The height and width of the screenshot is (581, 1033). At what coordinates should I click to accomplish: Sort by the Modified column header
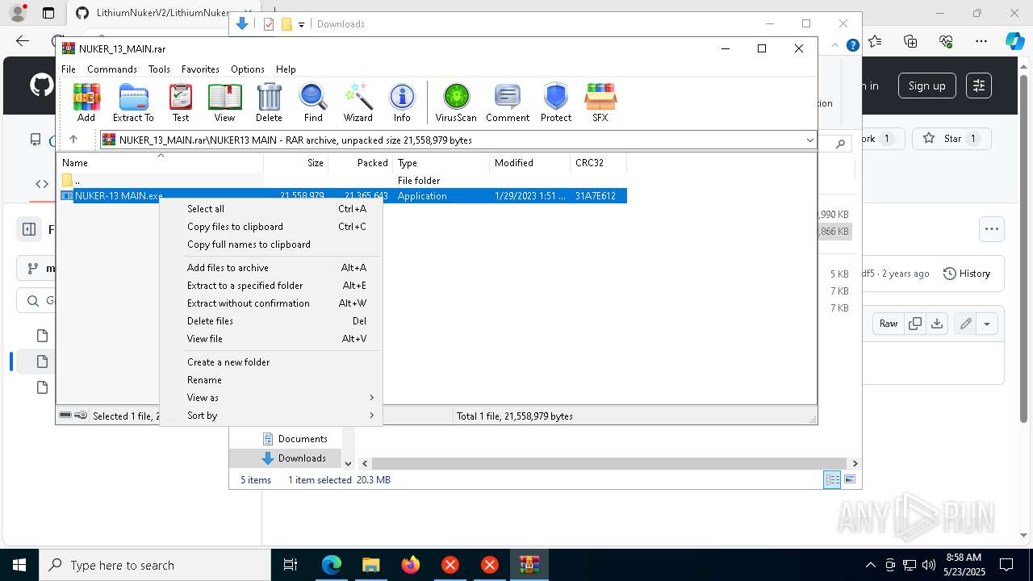(529, 163)
